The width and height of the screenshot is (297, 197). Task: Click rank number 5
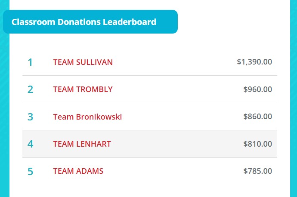pos(30,171)
